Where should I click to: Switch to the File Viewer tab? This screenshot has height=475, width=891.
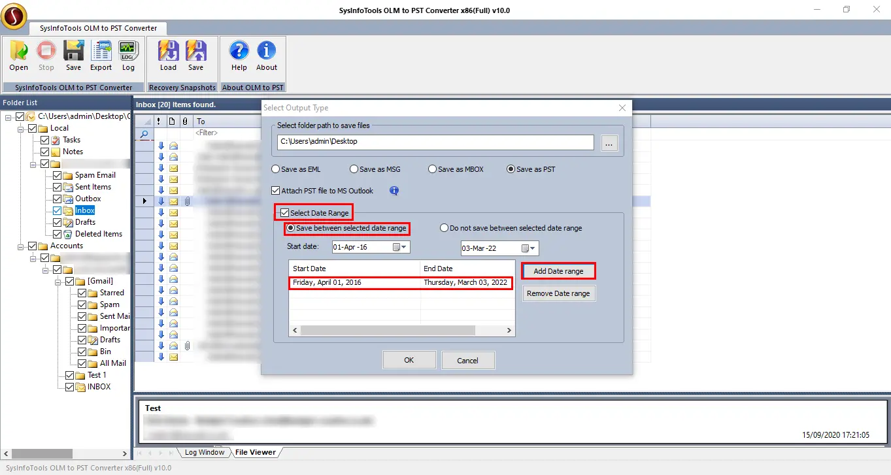click(256, 452)
